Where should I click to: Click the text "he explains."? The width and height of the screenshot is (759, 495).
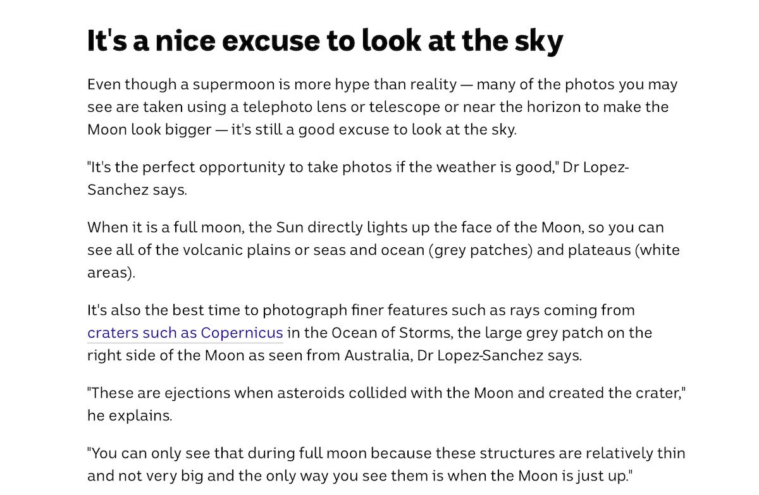pos(129,415)
